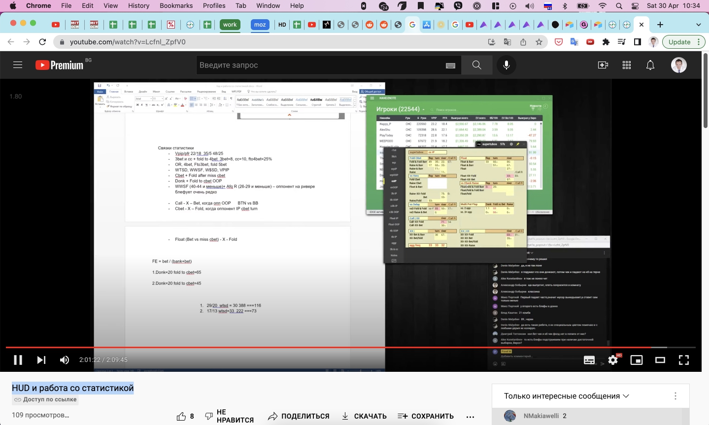This screenshot has width=709, height=425.
Task: Toggle Chrome side panel
Action: (638, 42)
